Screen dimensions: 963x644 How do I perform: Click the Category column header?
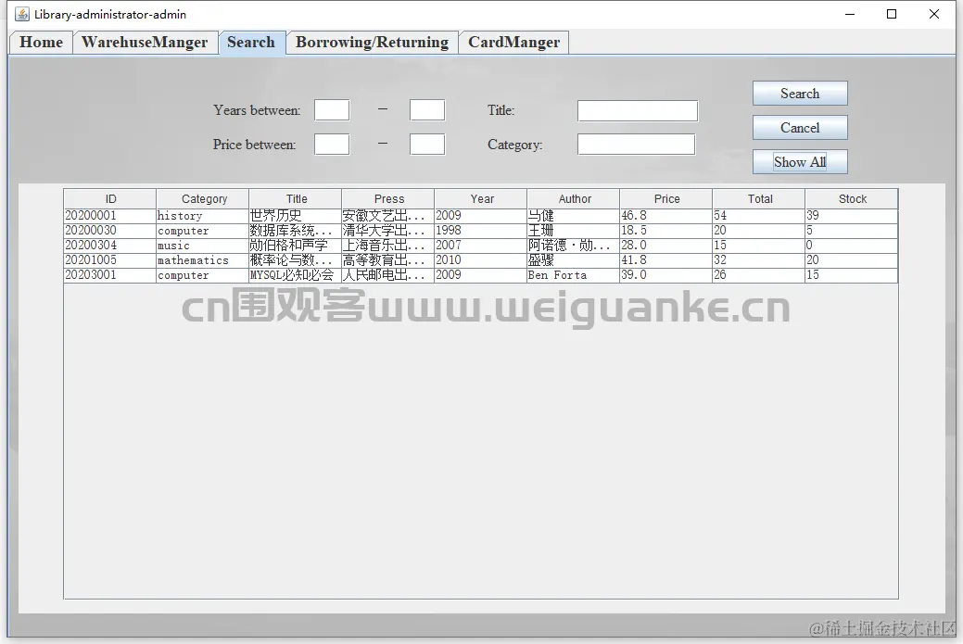(x=203, y=199)
